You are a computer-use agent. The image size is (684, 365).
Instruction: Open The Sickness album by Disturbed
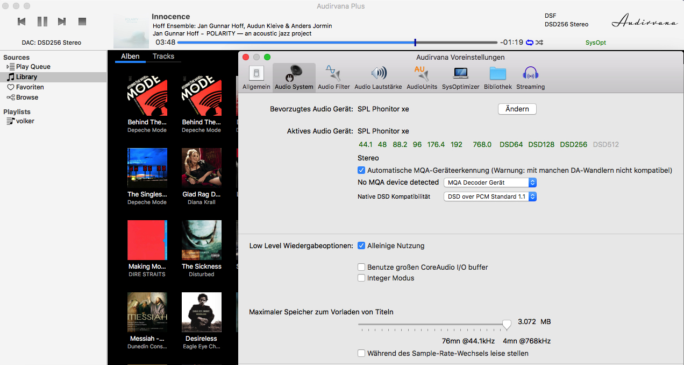pyautogui.click(x=202, y=240)
